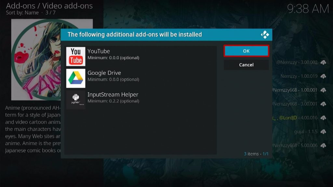The image size is (333, 187).
Task: Click the anime description text
Action: (33, 129)
